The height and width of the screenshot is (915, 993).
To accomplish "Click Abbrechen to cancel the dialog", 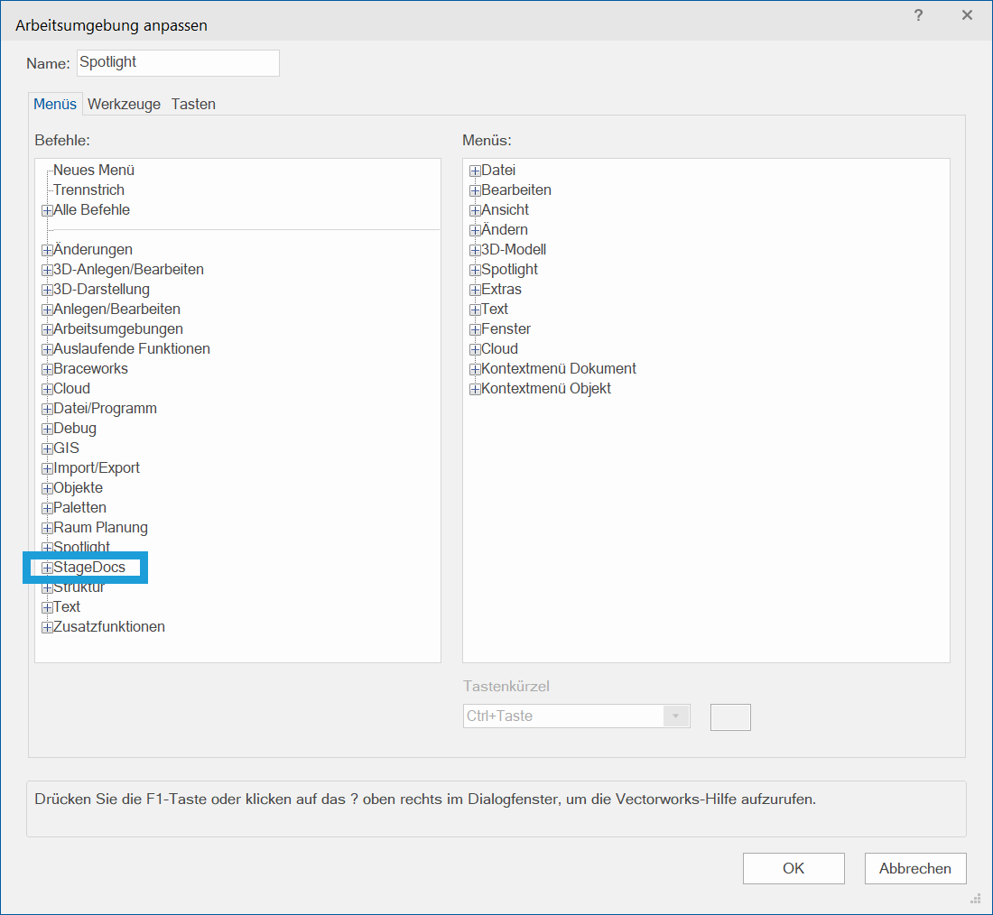I will pos(914,868).
